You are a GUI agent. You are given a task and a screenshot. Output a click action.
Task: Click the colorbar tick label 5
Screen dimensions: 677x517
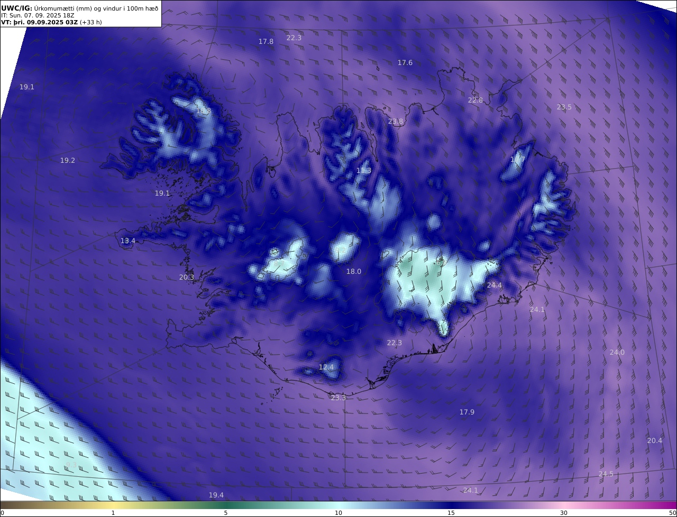(x=226, y=513)
